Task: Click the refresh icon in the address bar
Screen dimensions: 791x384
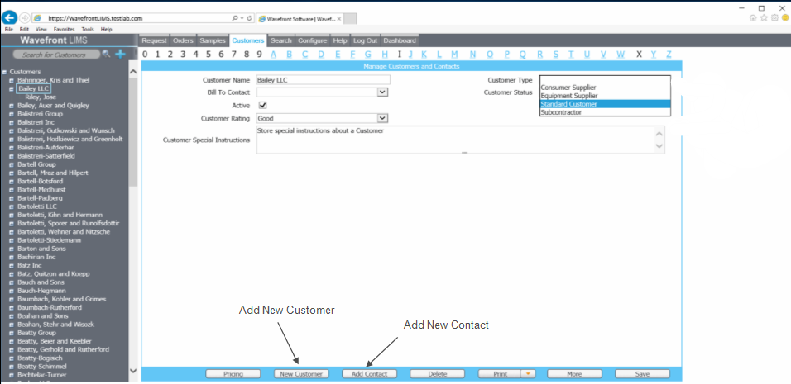Action: tap(250, 18)
